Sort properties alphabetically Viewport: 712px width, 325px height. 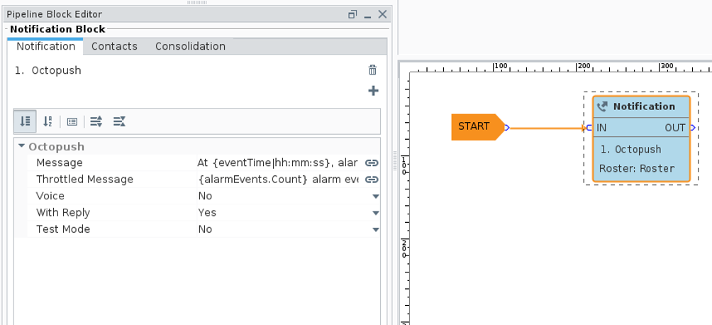48,121
